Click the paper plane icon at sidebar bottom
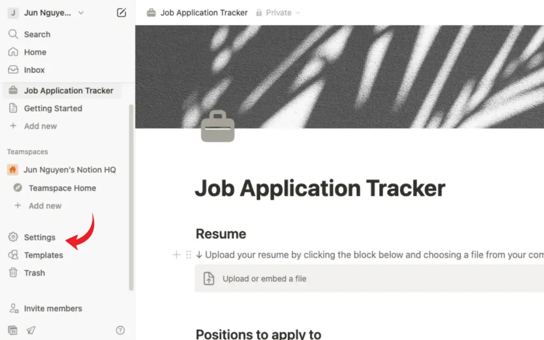 [x=31, y=330]
